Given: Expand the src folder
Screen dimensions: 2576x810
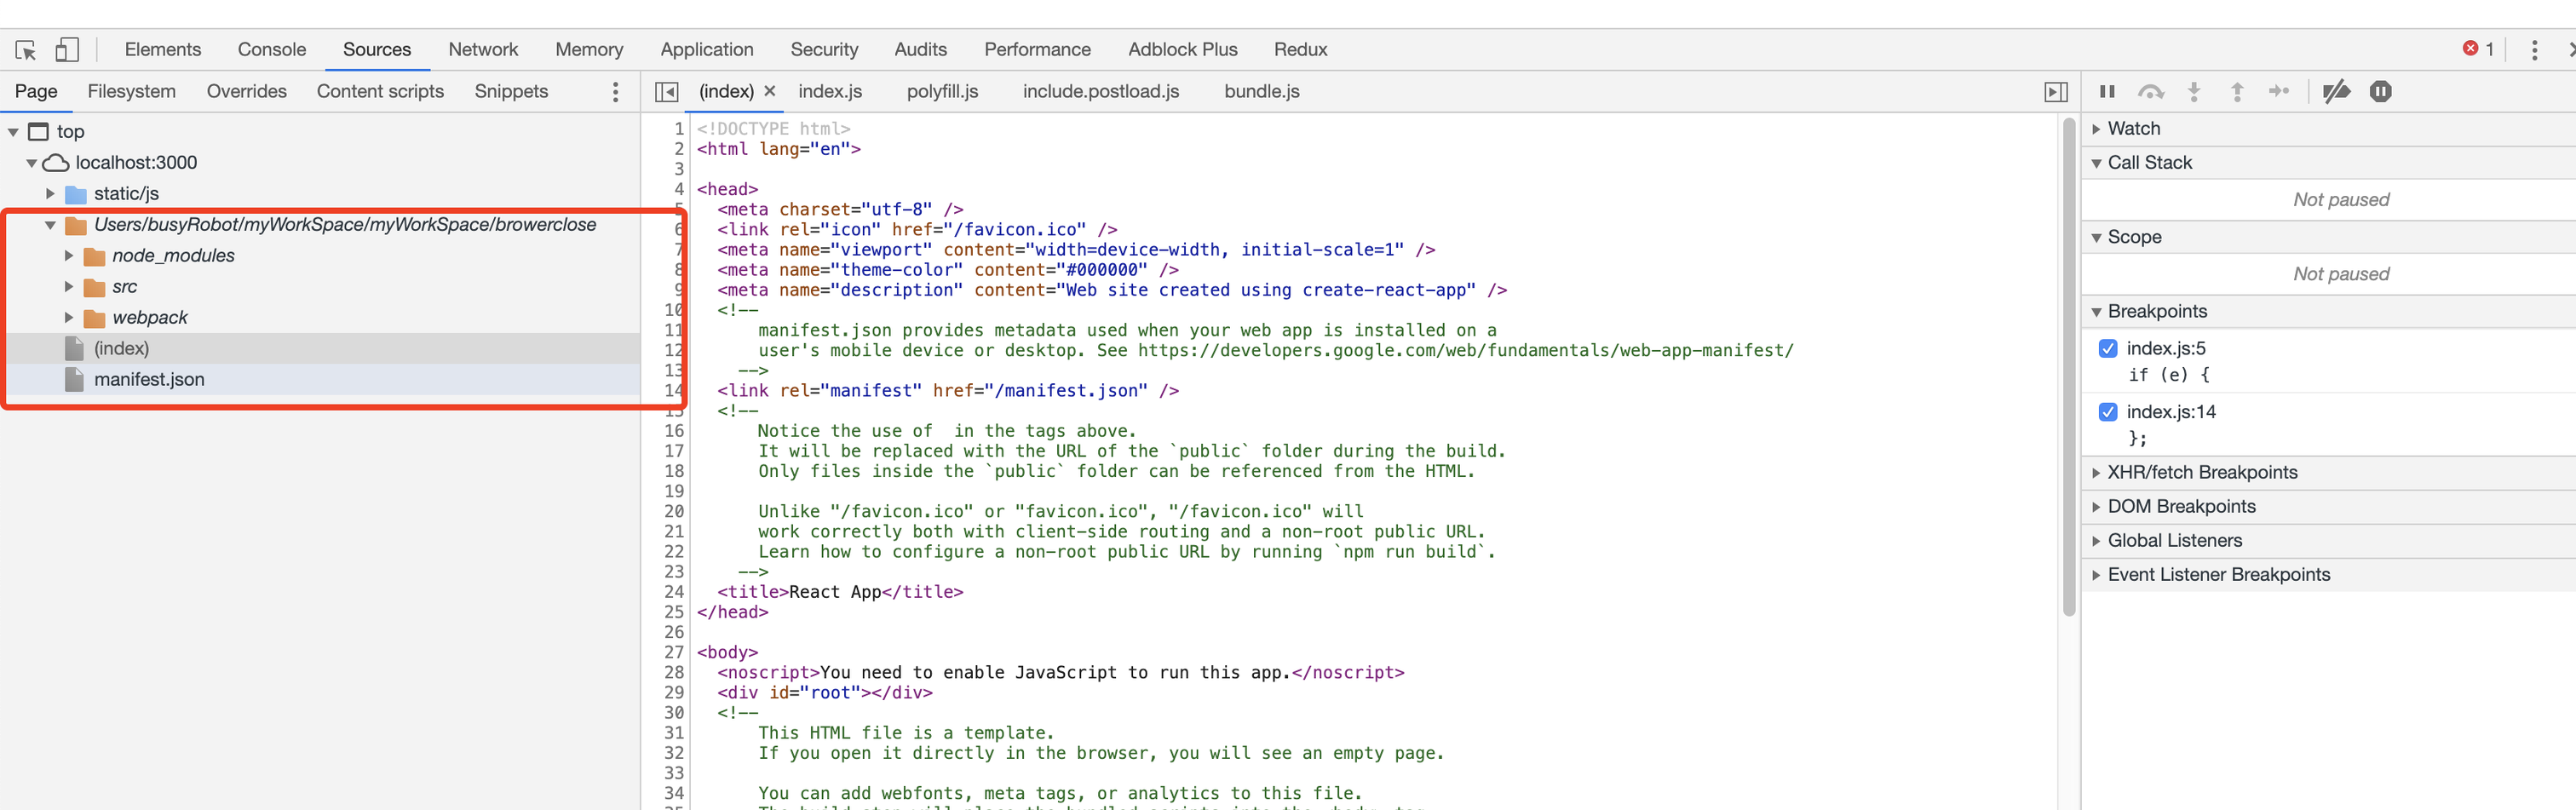Looking at the screenshot, I should click(x=69, y=286).
